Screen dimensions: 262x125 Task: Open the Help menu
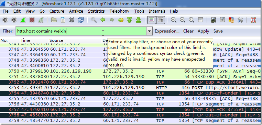point(174,11)
